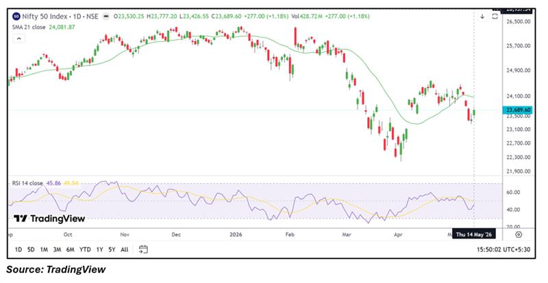Select the 1Y time range
This screenshot has width=548, height=283.
pyautogui.click(x=99, y=250)
